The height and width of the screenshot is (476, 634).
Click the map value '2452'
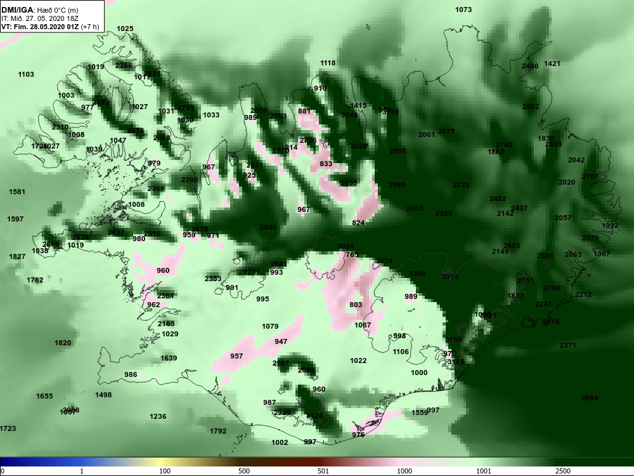click(498, 199)
